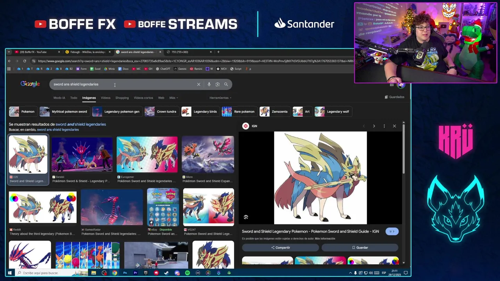Select the Videos search tab
The image size is (500, 281).
[x=105, y=98]
